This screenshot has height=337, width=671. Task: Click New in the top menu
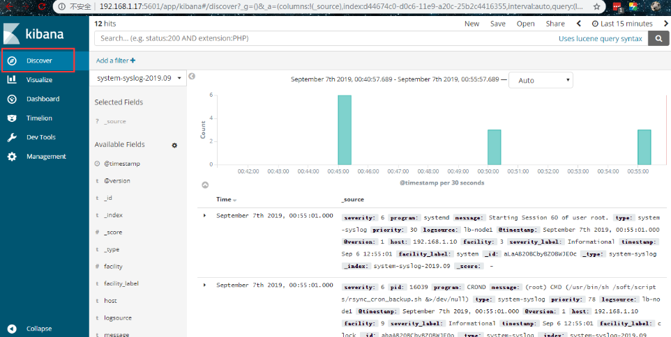pyautogui.click(x=472, y=24)
